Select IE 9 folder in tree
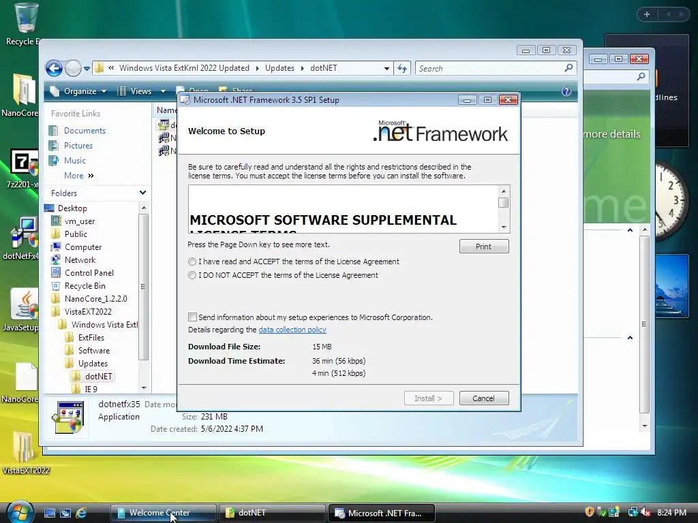Viewport: 698px width, 523px height. point(91,389)
